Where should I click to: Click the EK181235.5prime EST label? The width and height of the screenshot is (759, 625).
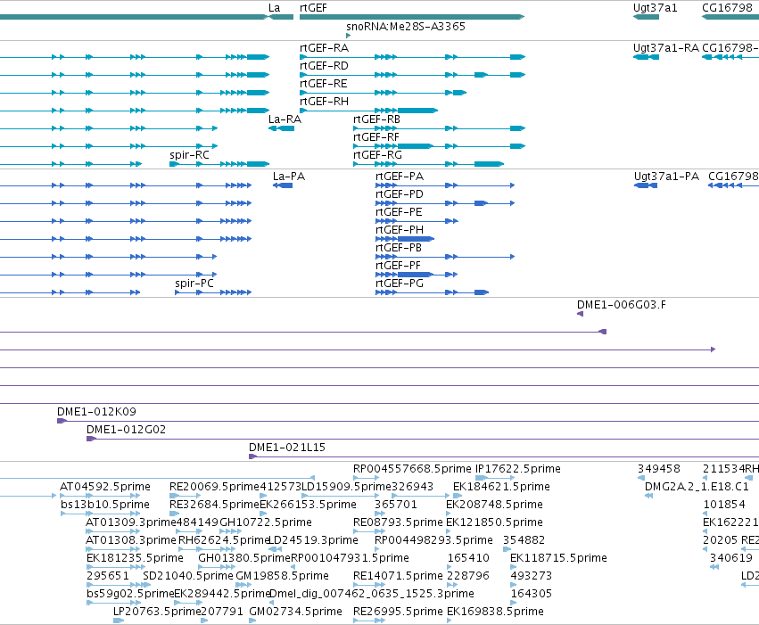pyautogui.click(x=135, y=558)
